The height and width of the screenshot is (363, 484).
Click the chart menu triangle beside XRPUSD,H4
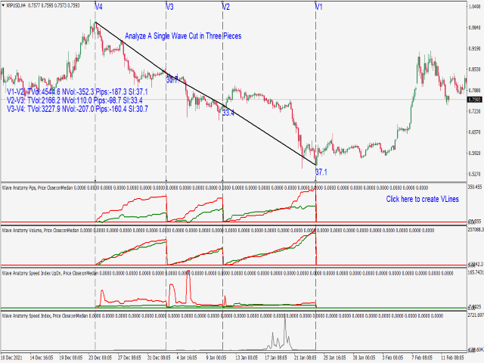point(3,5)
